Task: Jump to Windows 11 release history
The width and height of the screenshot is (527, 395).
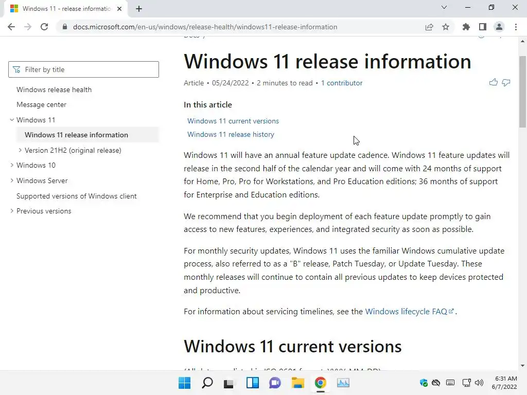Action: click(x=231, y=134)
